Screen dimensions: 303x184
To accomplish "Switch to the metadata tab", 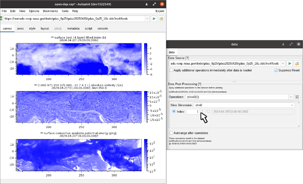I will [73, 28].
